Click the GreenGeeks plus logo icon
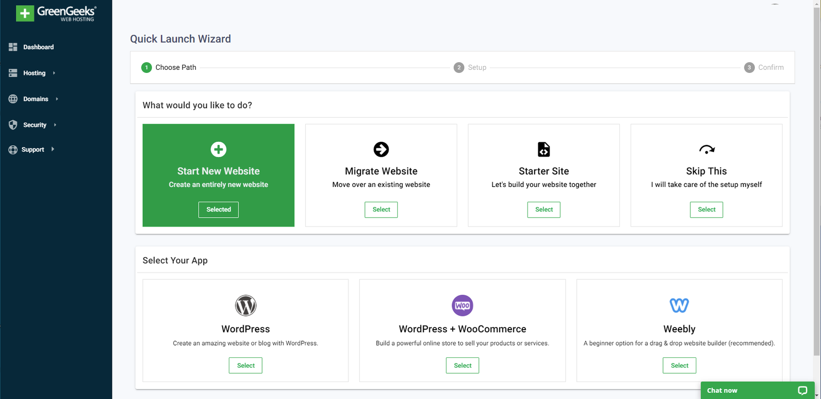Screen dimensions: 821x399 (x=25, y=13)
